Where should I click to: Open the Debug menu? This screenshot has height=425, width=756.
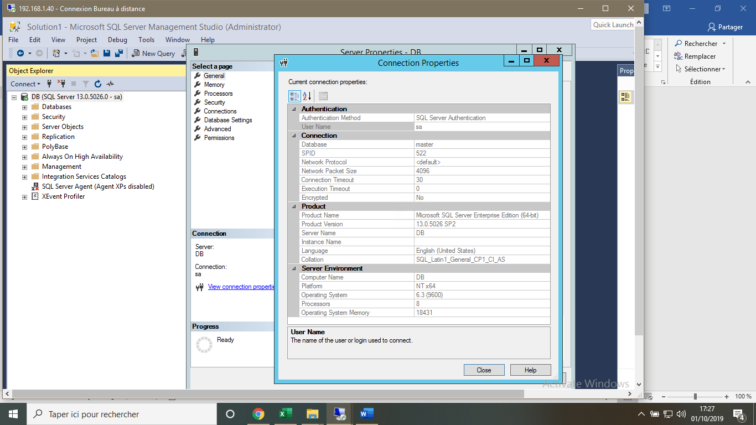click(x=117, y=39)
